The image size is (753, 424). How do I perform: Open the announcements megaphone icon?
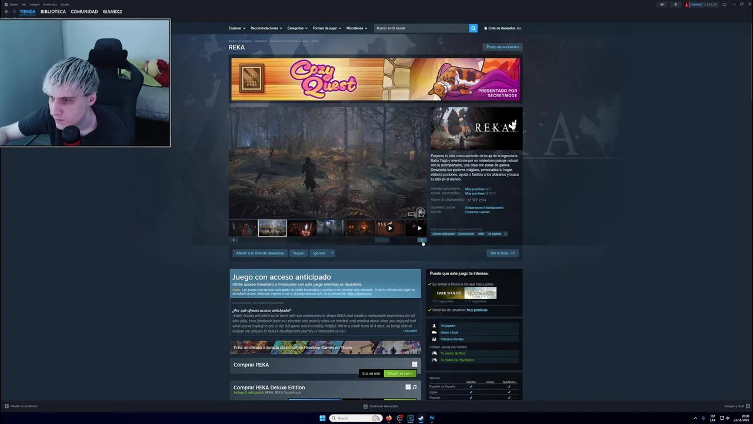coord(661,4)
